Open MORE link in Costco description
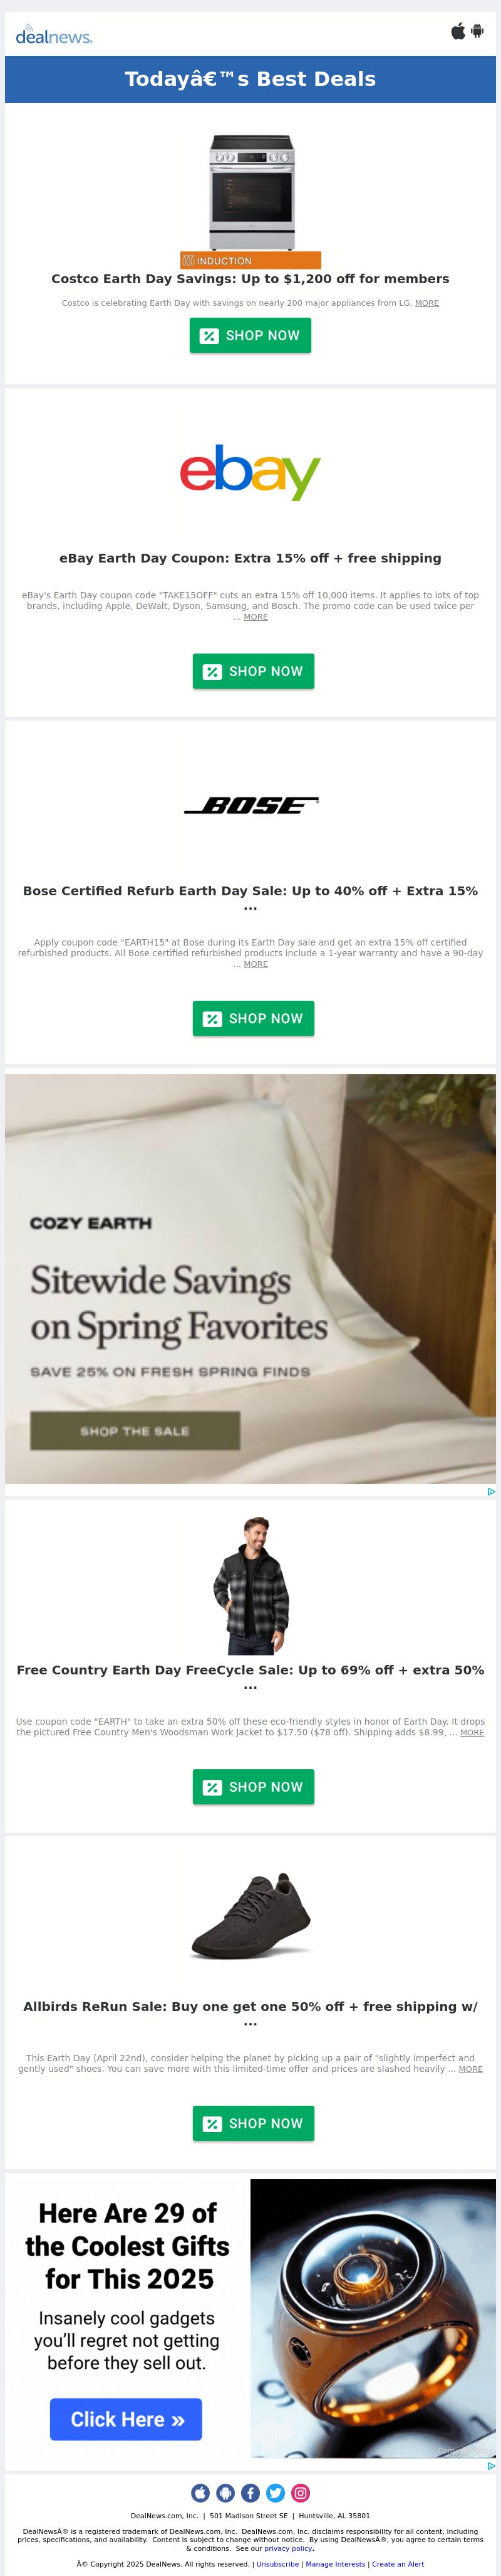 point(427,303)
